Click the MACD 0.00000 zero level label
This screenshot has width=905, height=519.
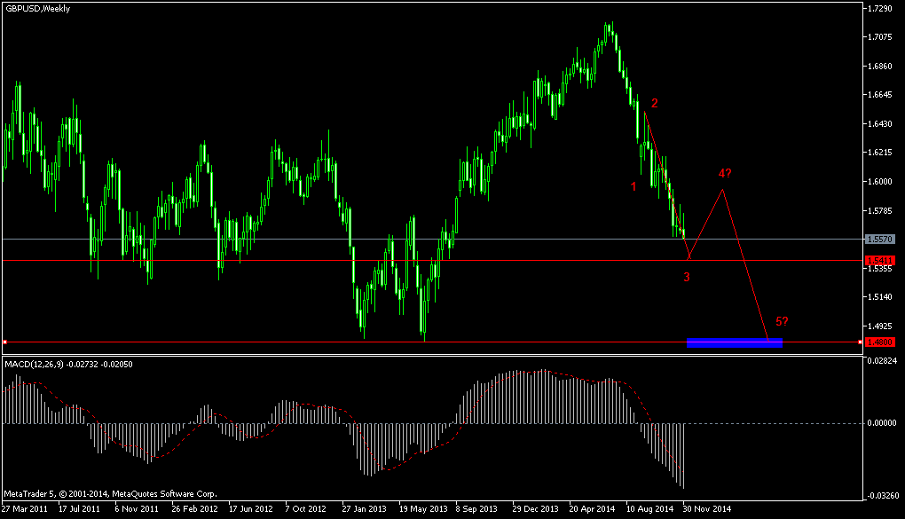click(x=881, y=423)
